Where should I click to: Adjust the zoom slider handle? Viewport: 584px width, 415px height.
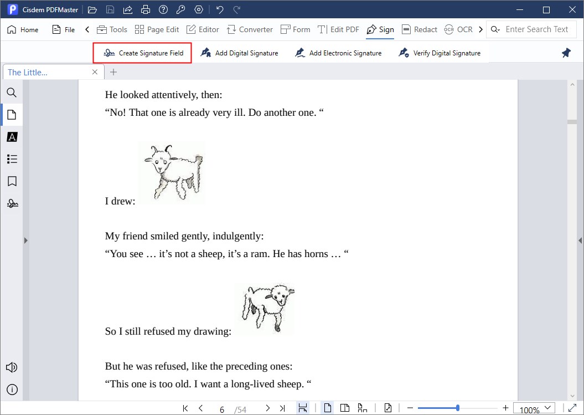(457, 408)
